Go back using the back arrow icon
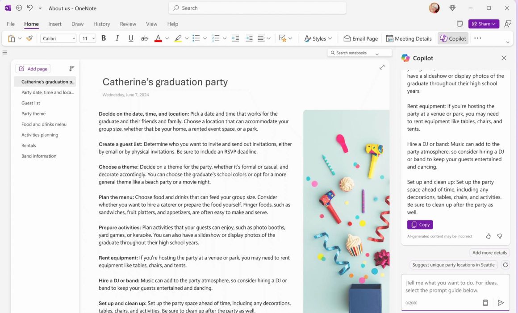This screenshot has width=518, height=313. point(19,8)
